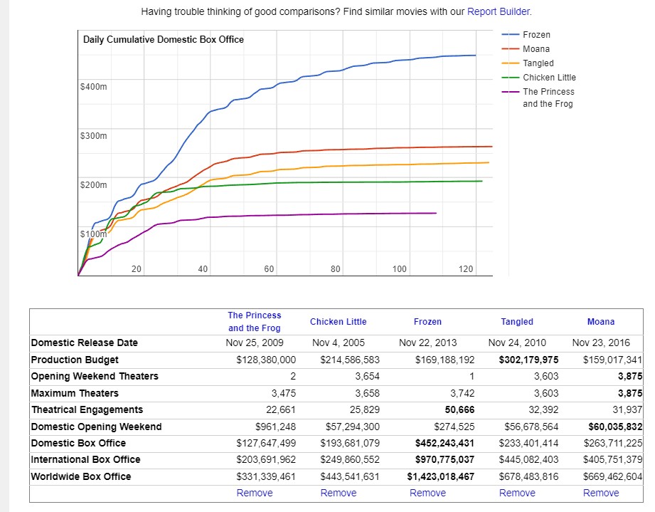Click the $300m axis label
655x512 pixels.
click(x=94, y=135)
